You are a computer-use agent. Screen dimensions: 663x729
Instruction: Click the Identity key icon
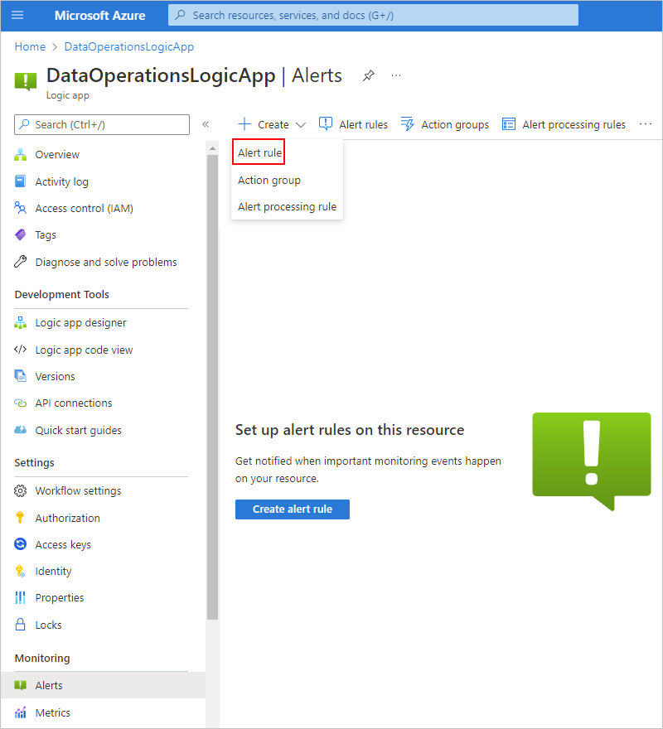(21, 571)
